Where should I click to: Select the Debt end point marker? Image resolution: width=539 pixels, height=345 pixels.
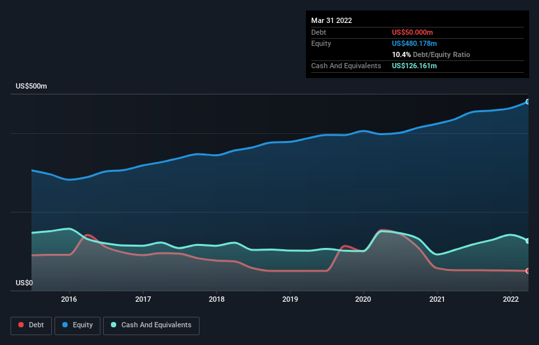(x=528, y=271)
